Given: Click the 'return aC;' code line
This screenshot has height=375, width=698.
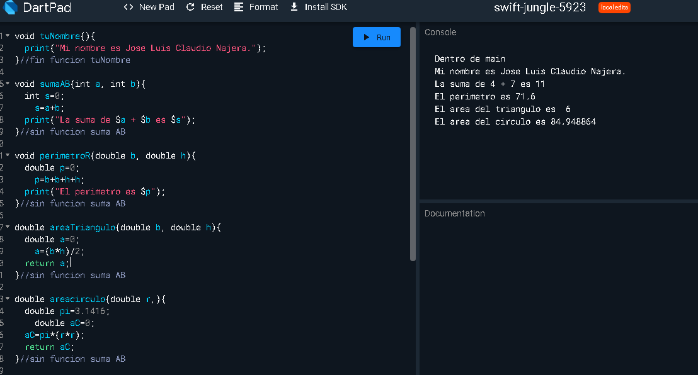Looking at the screenshot, I should pos(49,347).
